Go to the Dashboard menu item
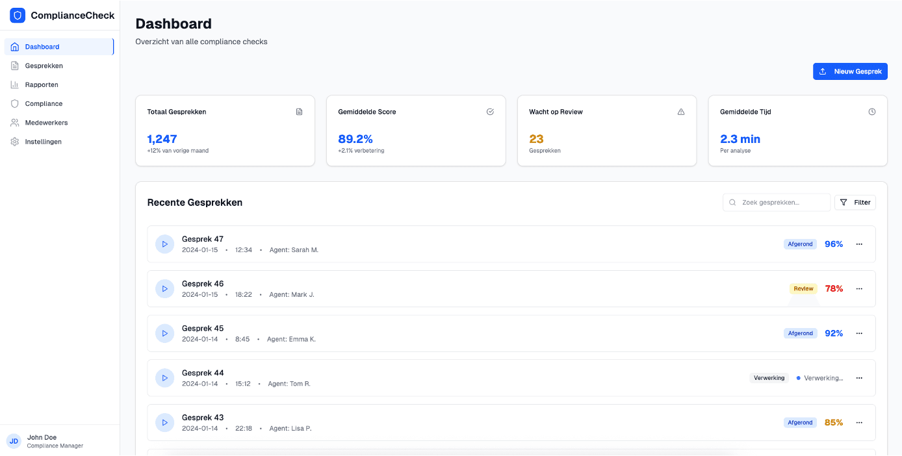Viewport: 902px width, 456px height. pos(59,47)
